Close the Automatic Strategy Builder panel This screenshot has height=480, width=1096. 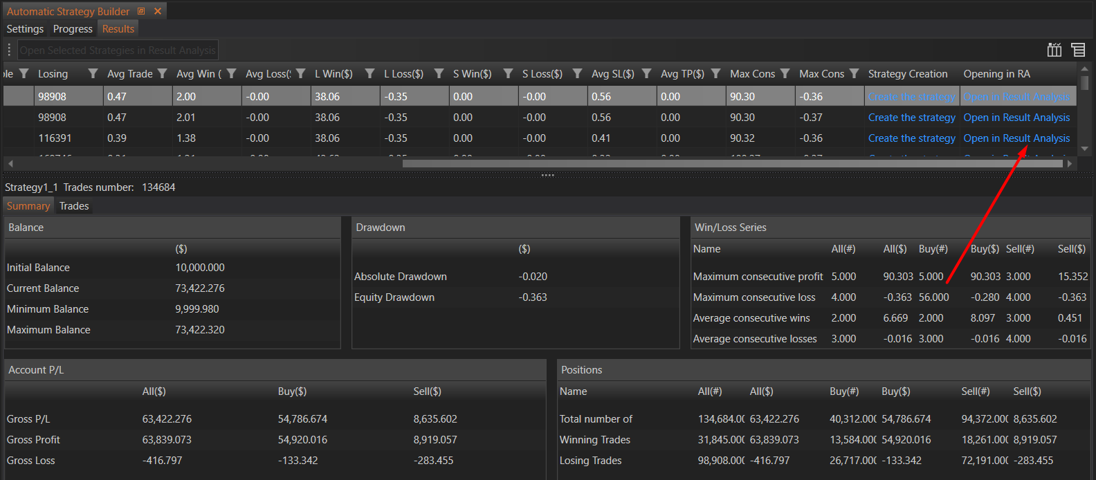[158, 11]
